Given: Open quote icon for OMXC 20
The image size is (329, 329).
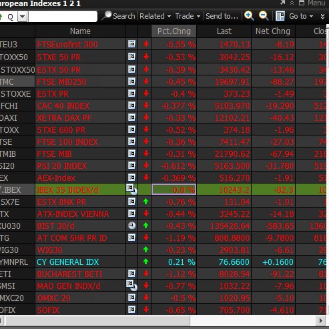Looking at the screenshot, I should (x=131, y=298).
